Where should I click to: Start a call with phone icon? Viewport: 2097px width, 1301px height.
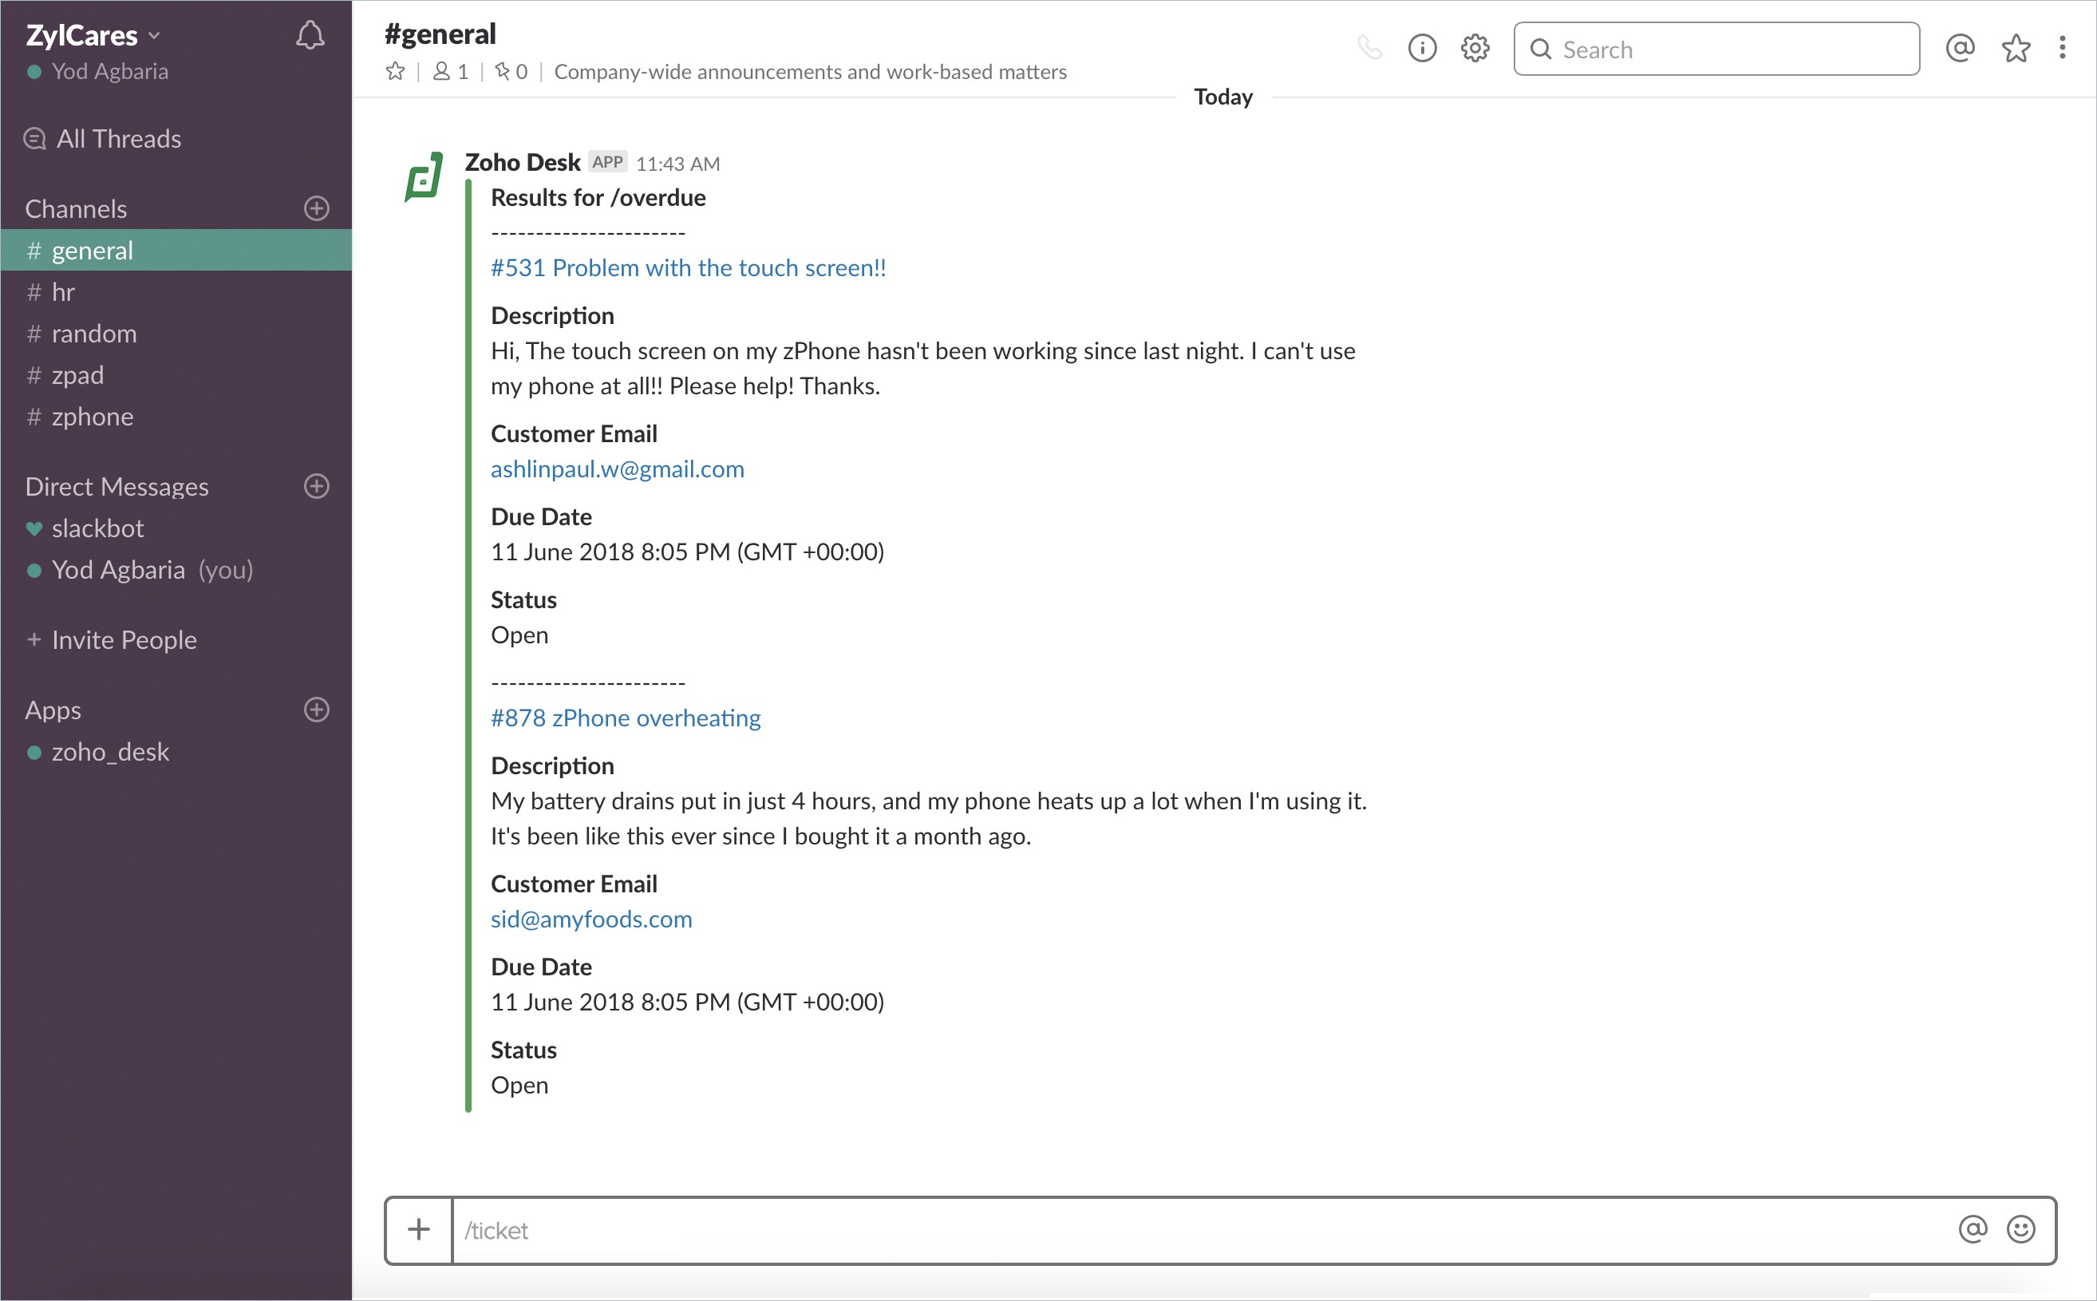(x=1369, y=48)
